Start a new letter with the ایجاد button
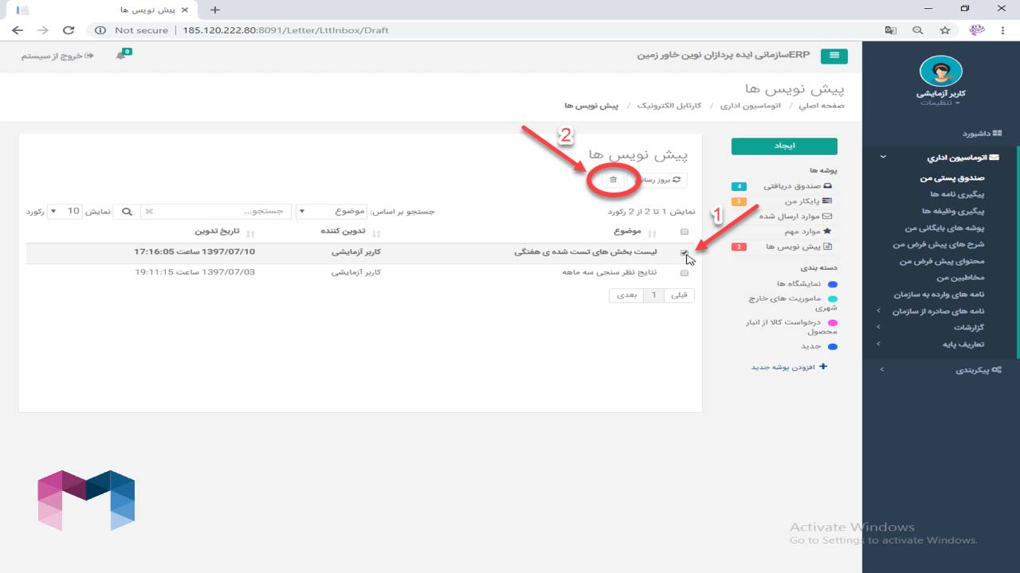Screen dimensions: 1020x573 (784, 146)
